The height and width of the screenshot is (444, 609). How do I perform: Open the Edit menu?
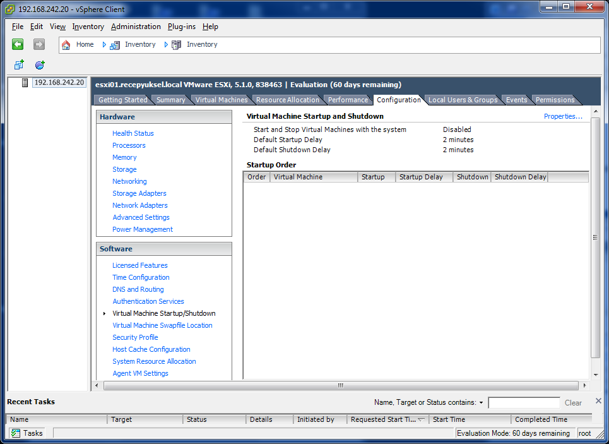pyautogui.click(x=37, y=27)
